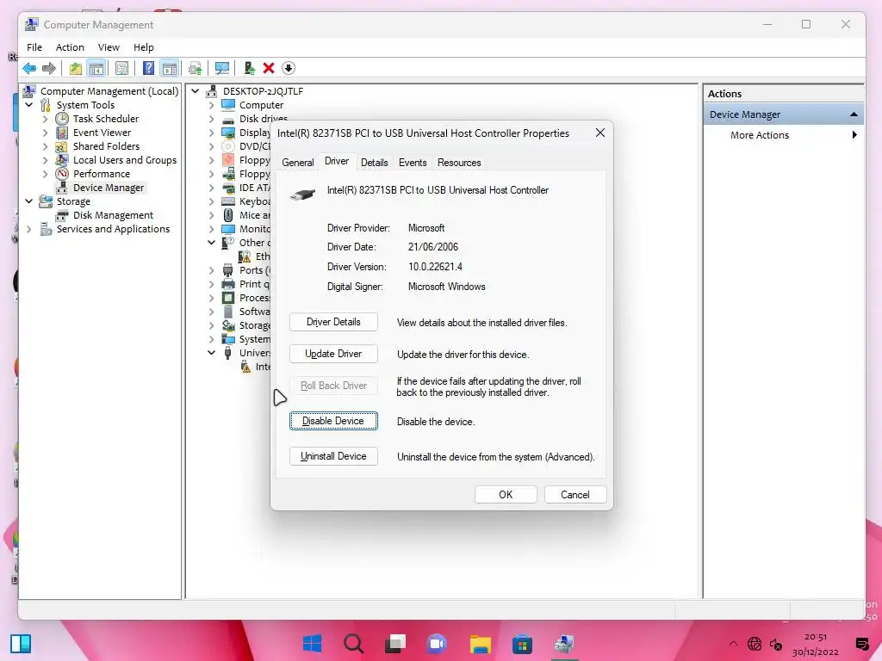
Task: Click the Local Users and Groups icon
Action: [62, 160]
